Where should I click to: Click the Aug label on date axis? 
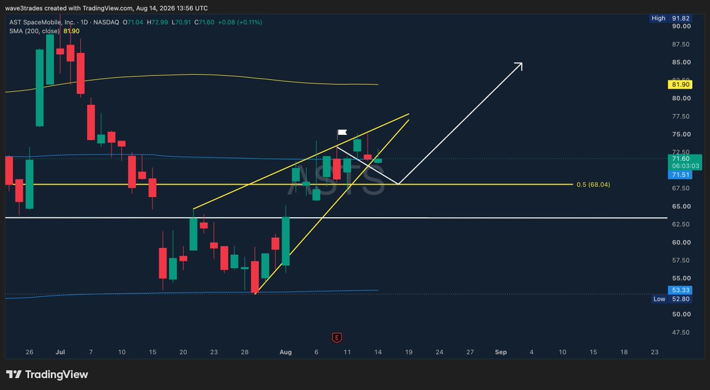pyautogui.click(x=286, y=352)
